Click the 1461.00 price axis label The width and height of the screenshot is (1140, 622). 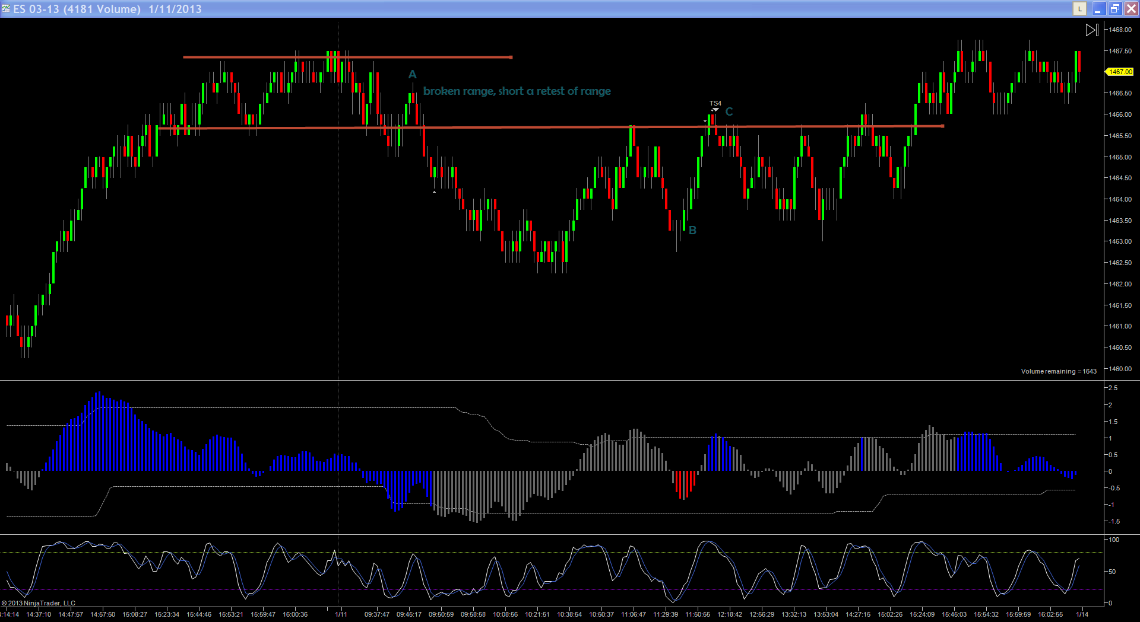click(x=1120, y=326)
